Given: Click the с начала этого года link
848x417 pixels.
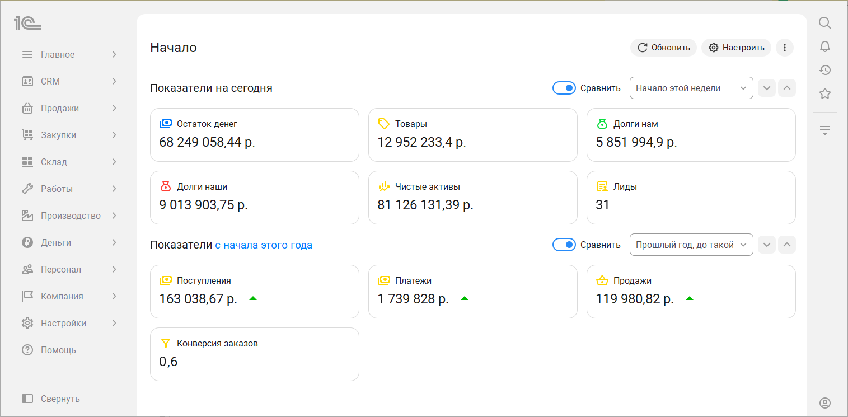Looking at the screenshot, I should tap(263, 245).
